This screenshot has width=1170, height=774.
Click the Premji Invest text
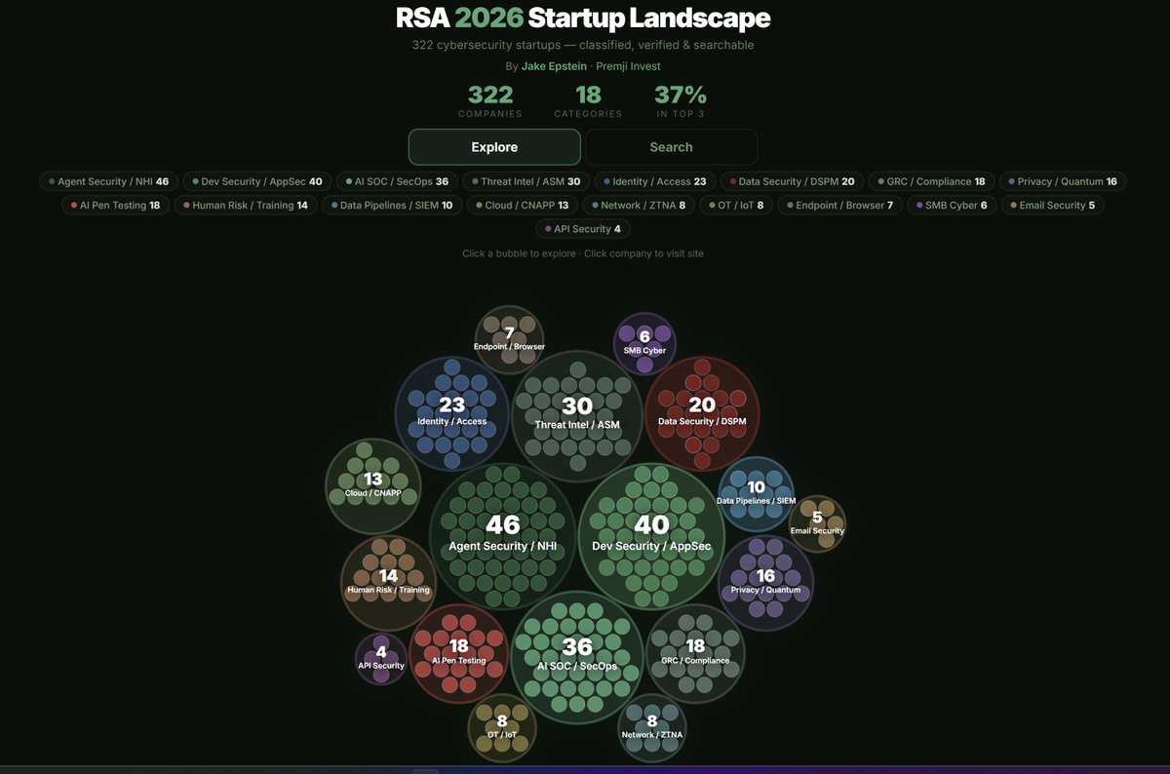coord(628,66)
